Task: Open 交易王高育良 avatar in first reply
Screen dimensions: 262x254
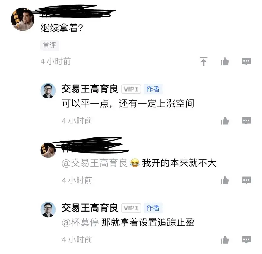Action: (48, 91)
